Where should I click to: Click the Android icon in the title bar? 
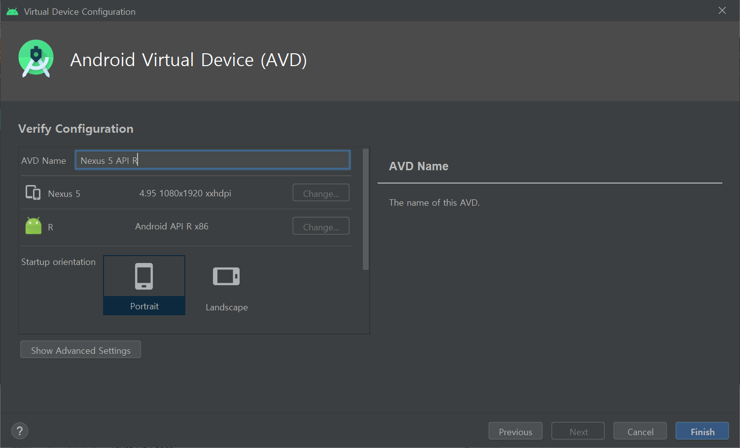pyautogui.click(x=12, y=11)
